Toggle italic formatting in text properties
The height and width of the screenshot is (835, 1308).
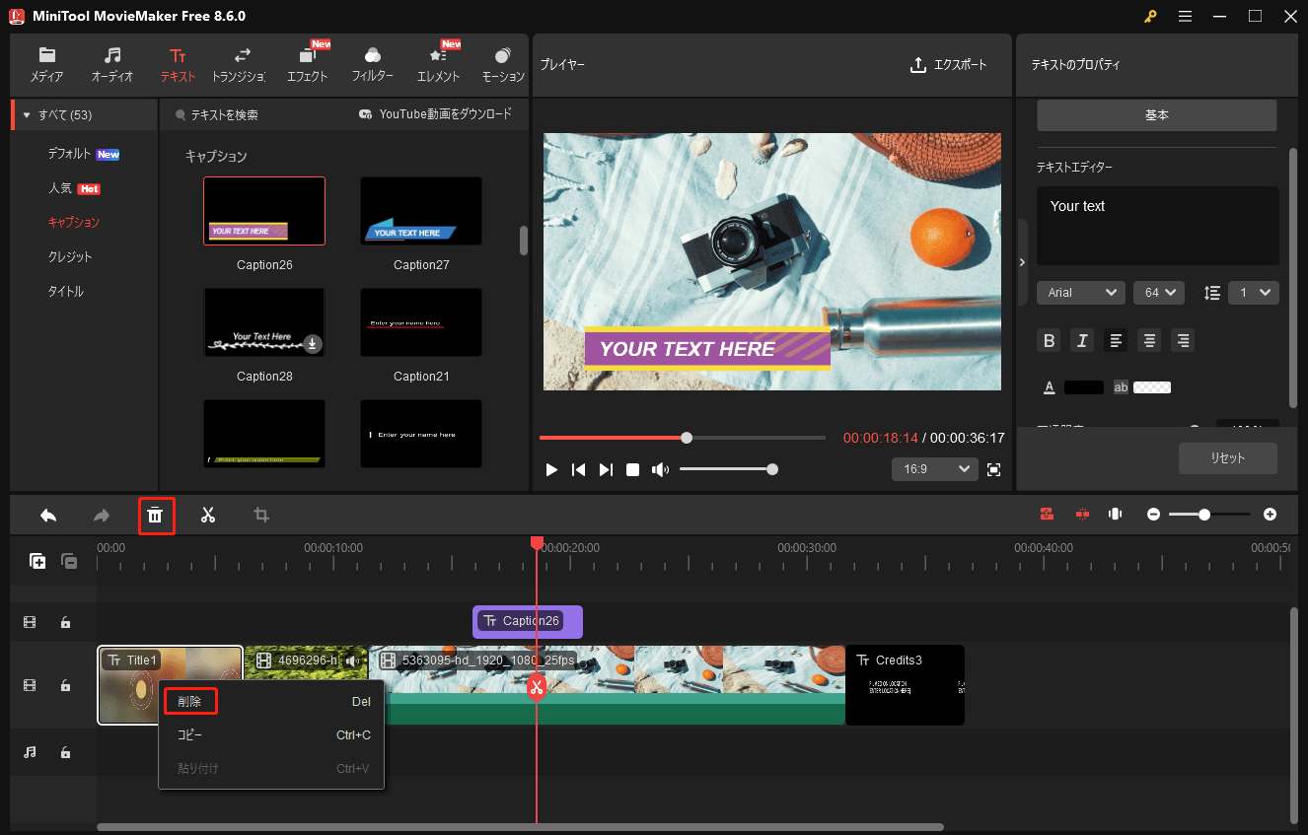click(x=1082, y=340)
